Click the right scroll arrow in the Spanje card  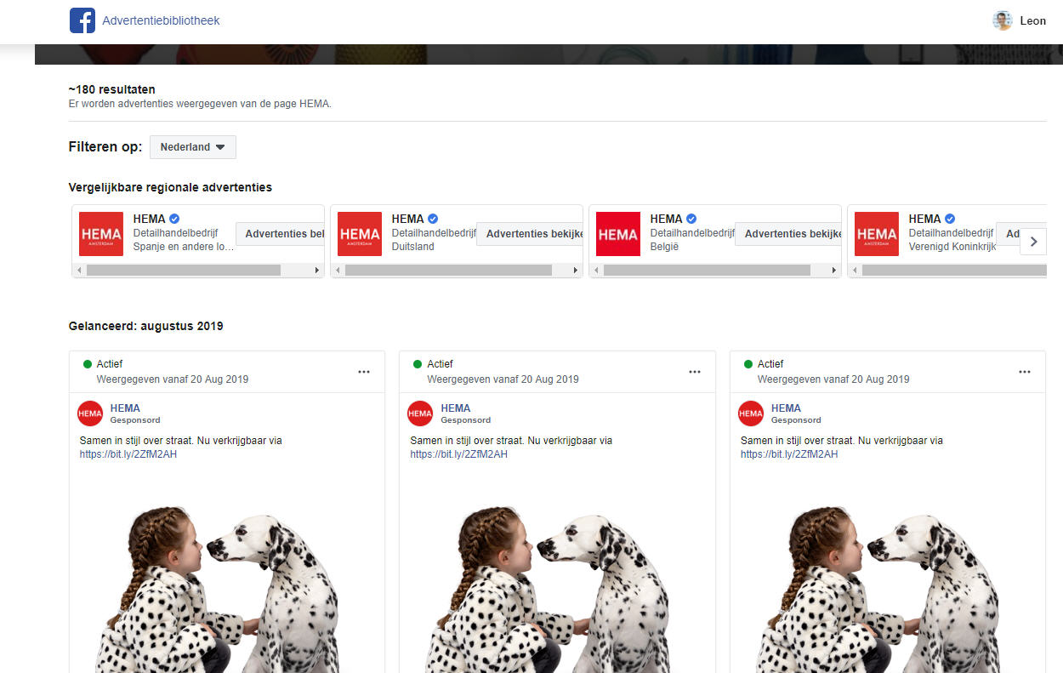tap(317, 270)
